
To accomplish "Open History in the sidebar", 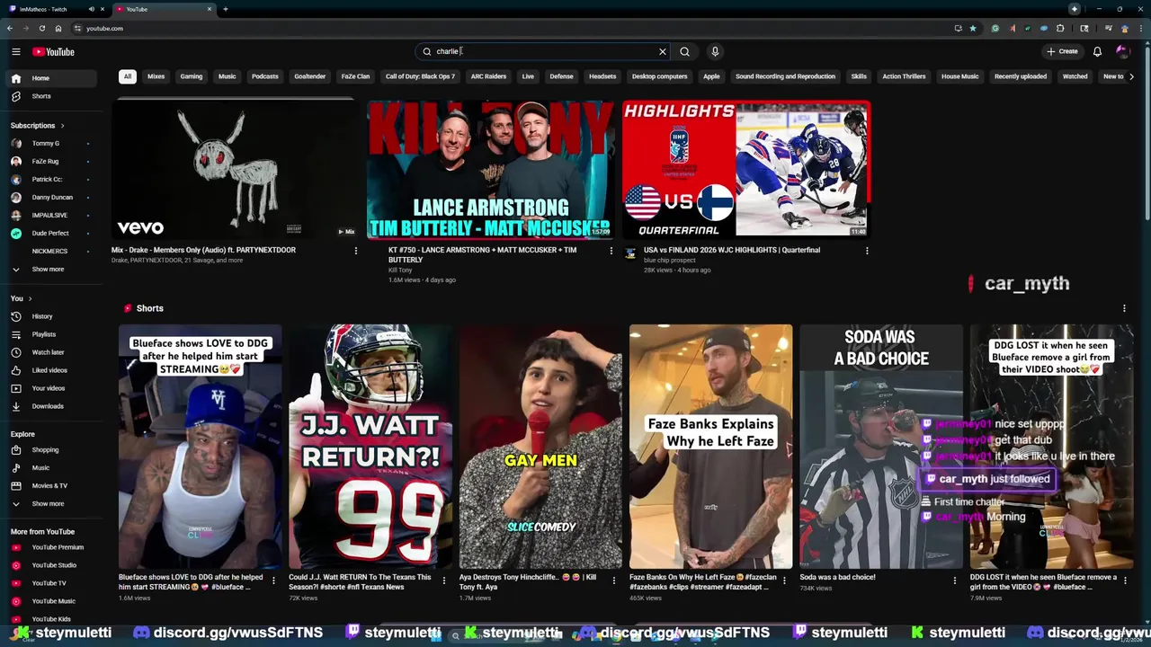I will coord(52,316).
